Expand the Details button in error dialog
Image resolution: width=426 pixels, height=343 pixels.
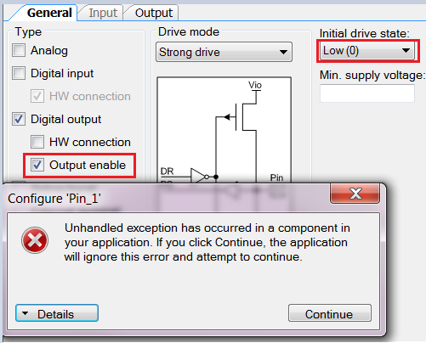pos(57,313)
